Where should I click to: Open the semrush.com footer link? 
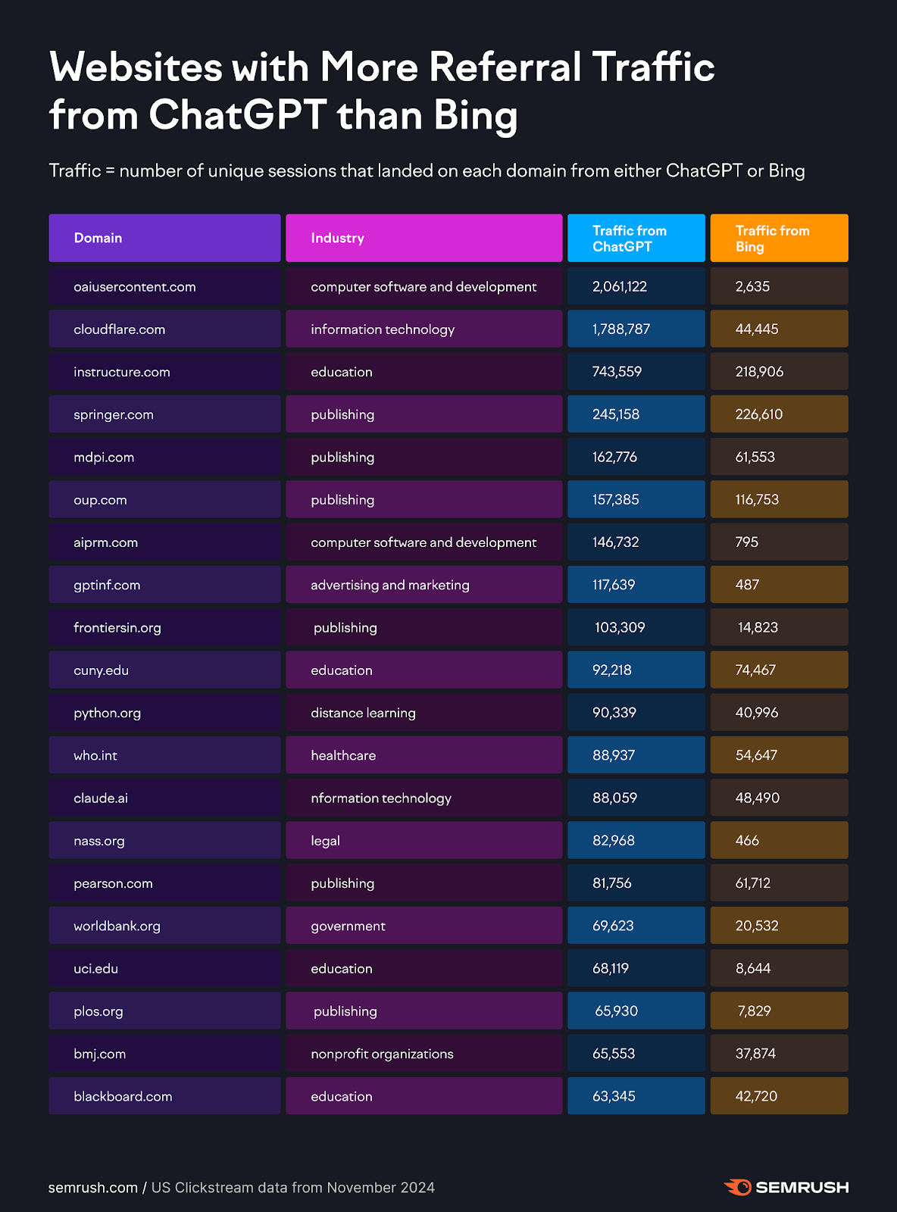coord(92,1188)
